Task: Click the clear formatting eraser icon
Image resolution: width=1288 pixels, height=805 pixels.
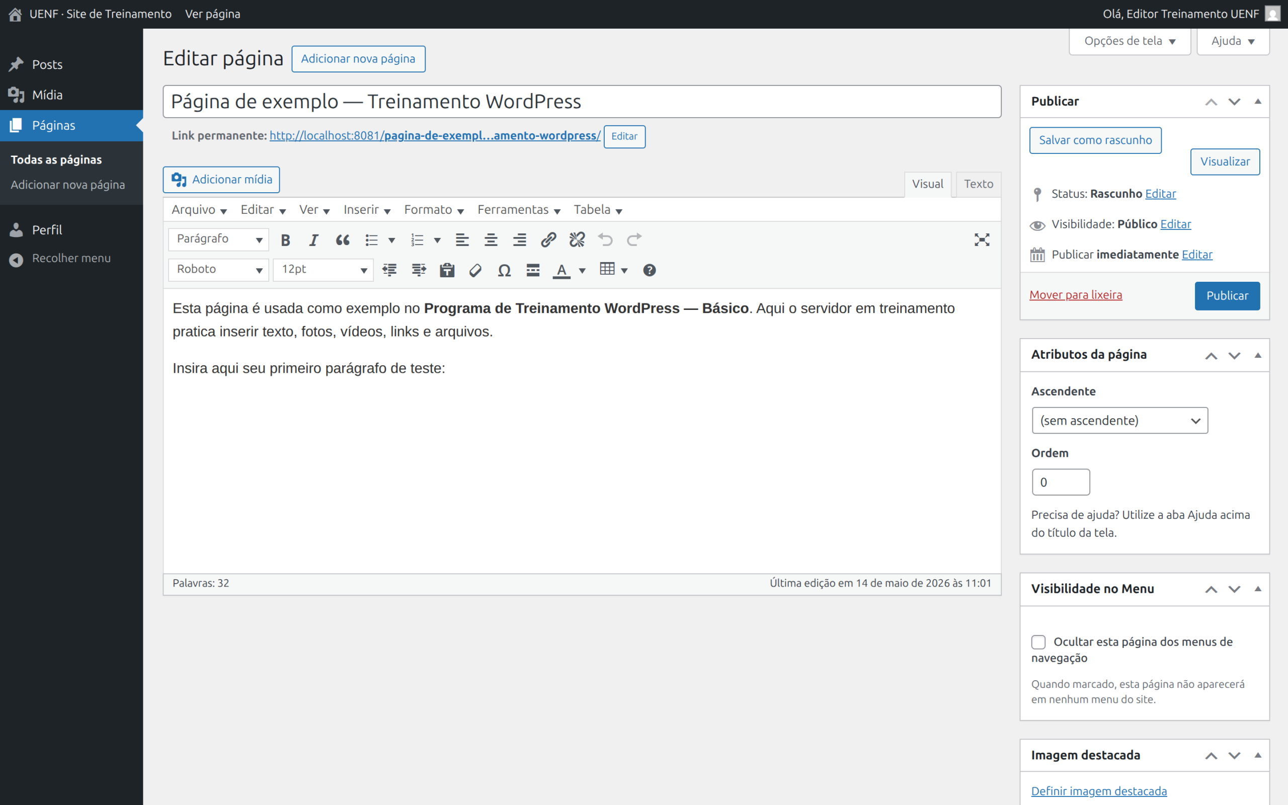Action: point(475,271)
